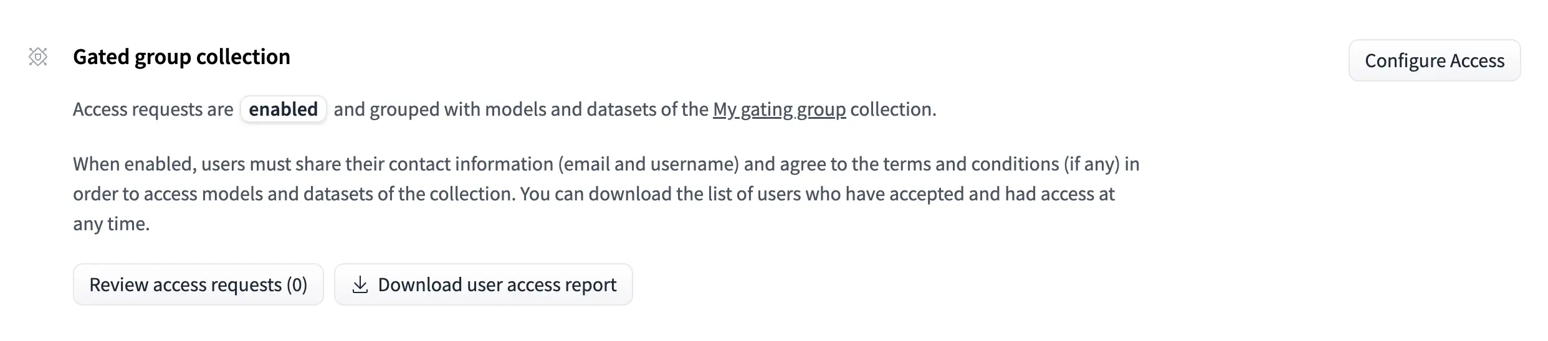Screen dimensions: 1548x341
Task: Click the enabled status badge
Action: click(x=283, y=110)
